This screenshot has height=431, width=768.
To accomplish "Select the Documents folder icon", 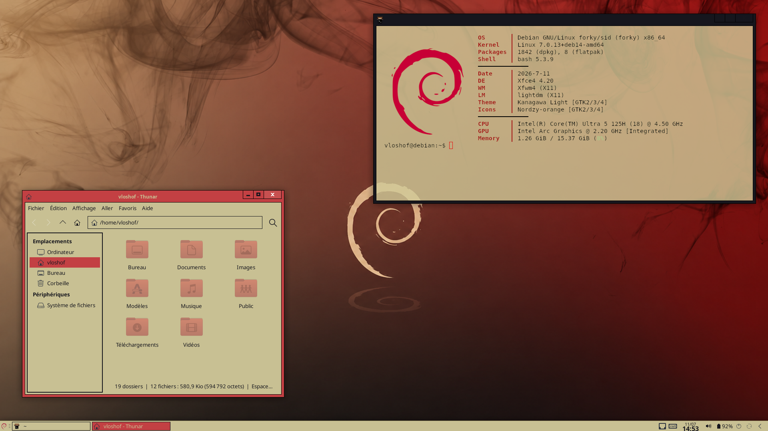I will (192, 249).
